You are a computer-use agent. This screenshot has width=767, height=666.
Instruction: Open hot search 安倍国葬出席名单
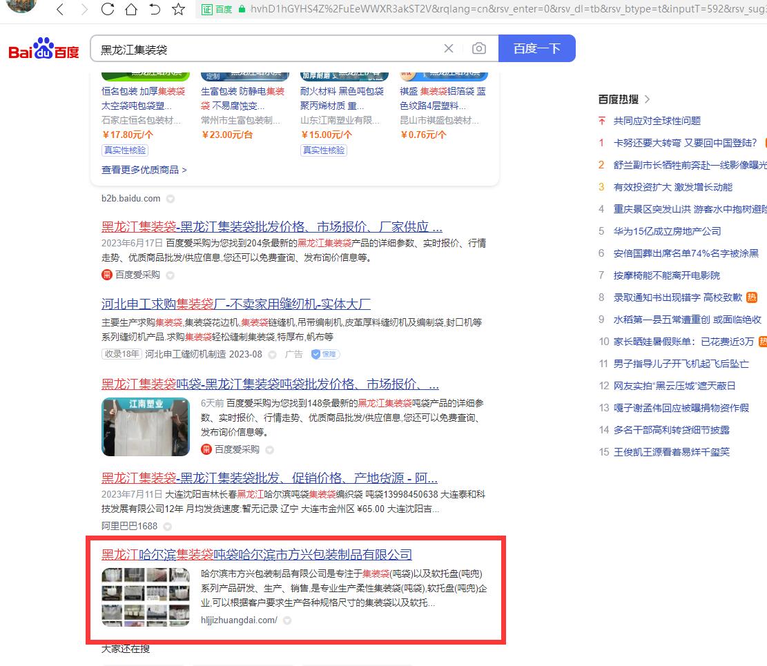686,253
